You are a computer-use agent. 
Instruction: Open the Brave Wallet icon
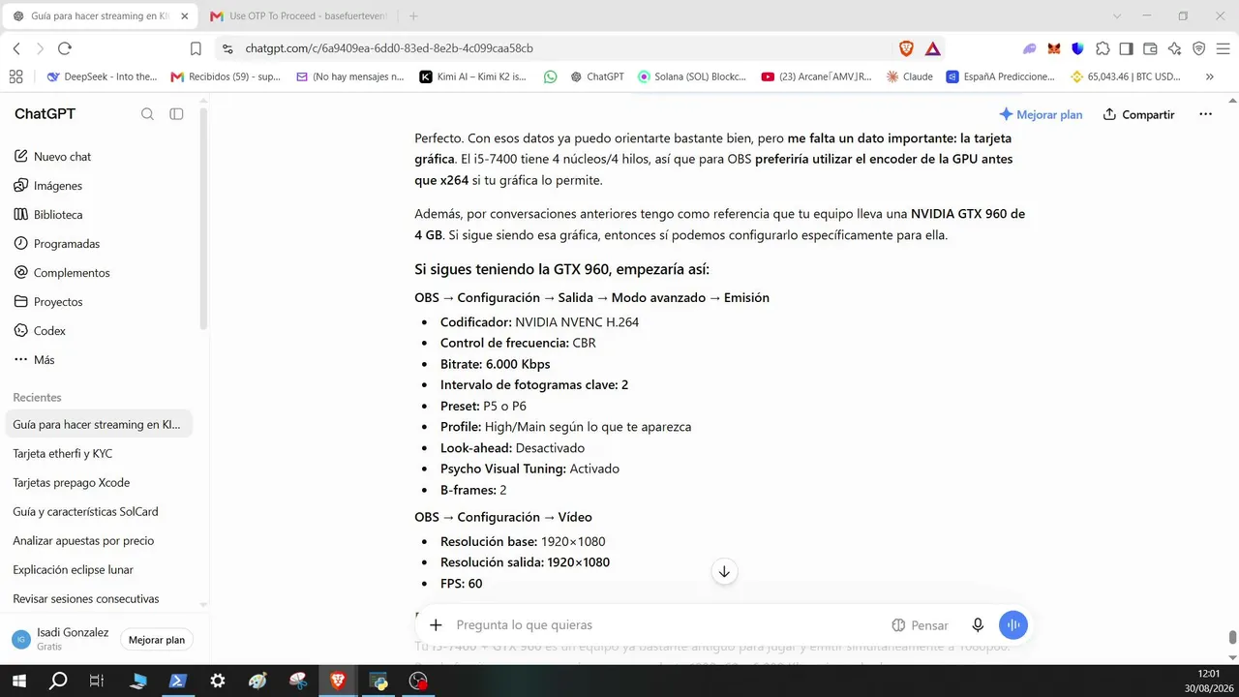click(1150, 48)
